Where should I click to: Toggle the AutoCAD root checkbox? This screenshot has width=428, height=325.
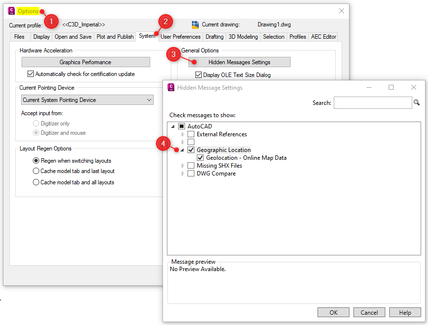click(x=182, y=126)
